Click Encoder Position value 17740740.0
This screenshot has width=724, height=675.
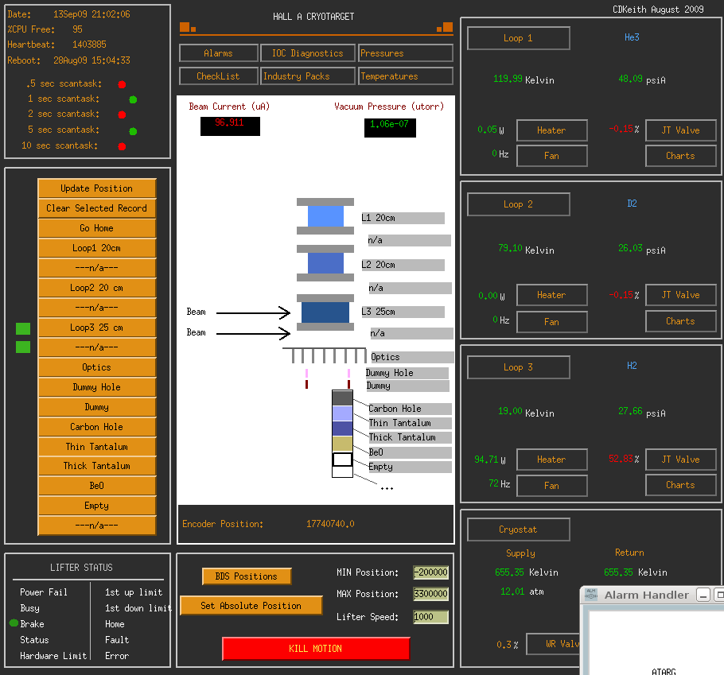[331, 524]
